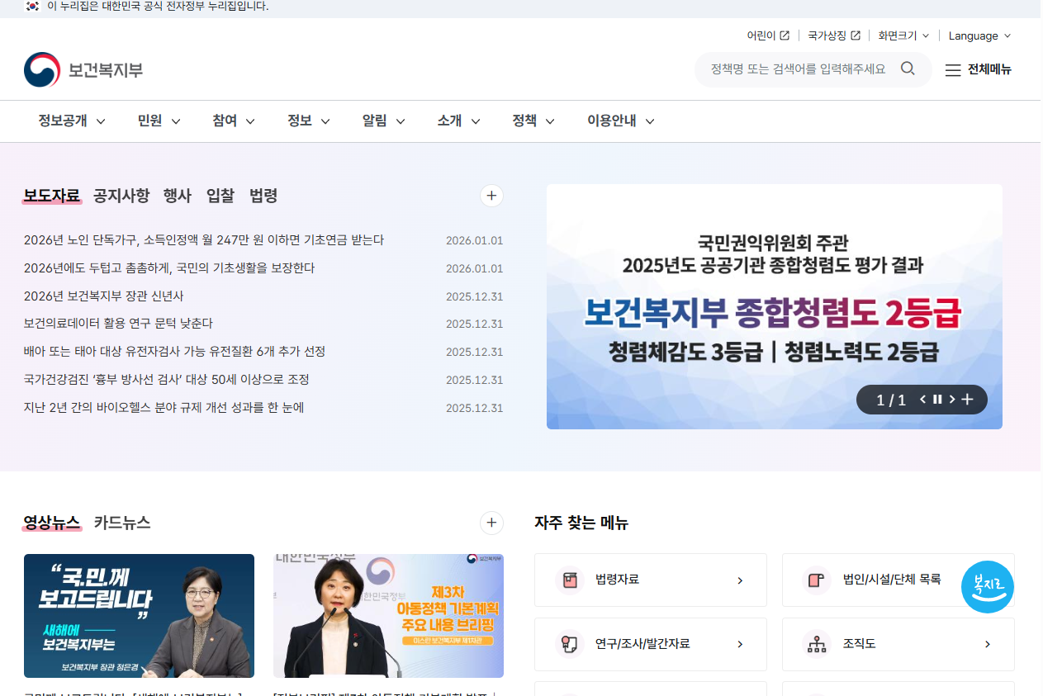Image resolution: width=1043 pixels, height=696 pixels.
Task: Expand the 정책 navigation chevron
Action: pyautogui.click(x=551, y=121)
